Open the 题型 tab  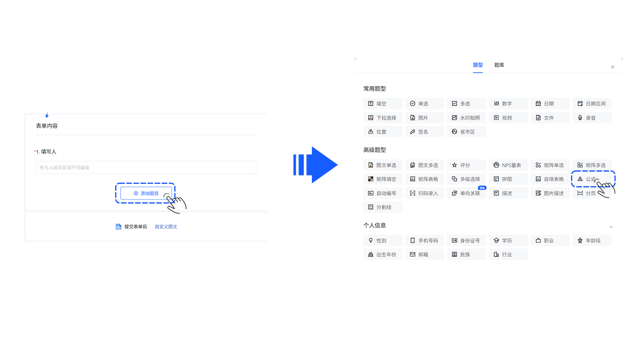tap(478, 65)
